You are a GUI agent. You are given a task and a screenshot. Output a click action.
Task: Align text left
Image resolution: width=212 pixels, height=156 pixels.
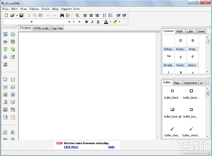(x=85, y=15)
